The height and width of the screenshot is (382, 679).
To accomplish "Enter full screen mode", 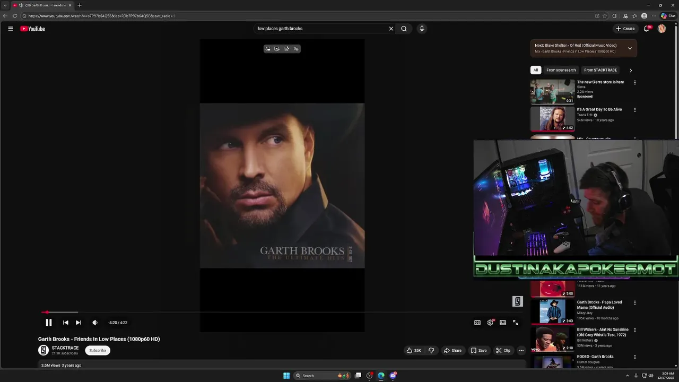I will 516,323.
